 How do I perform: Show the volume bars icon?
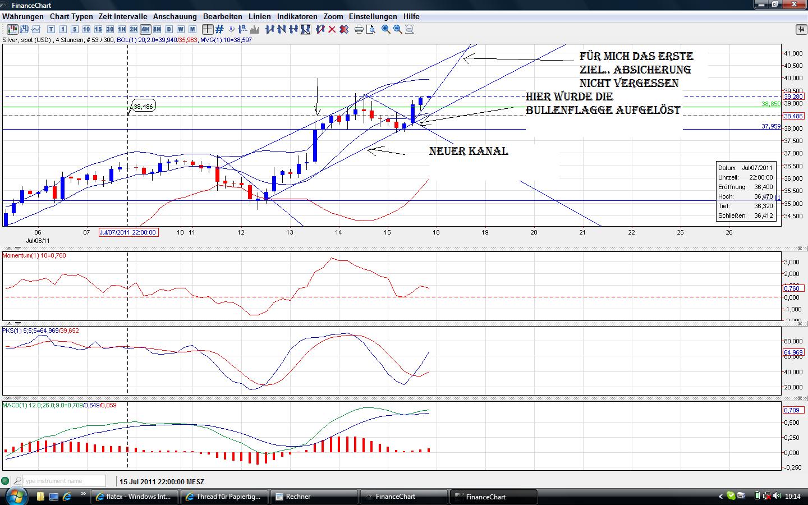[255, 29]
